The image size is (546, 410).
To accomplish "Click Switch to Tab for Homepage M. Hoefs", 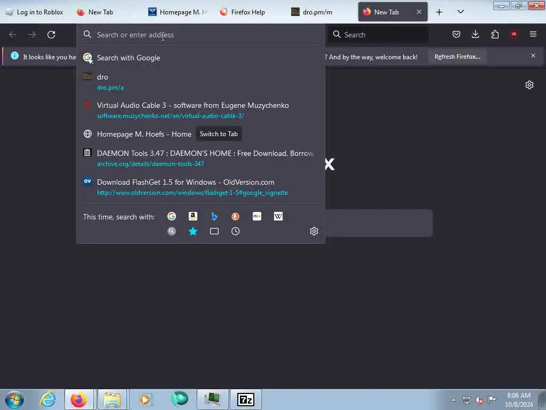I will tap(219, 134).
